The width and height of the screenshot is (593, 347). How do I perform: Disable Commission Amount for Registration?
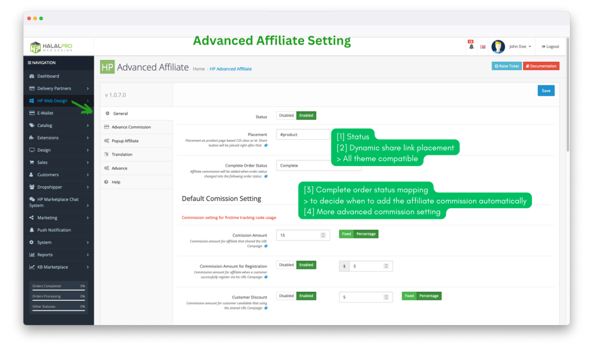coord(286,265)
